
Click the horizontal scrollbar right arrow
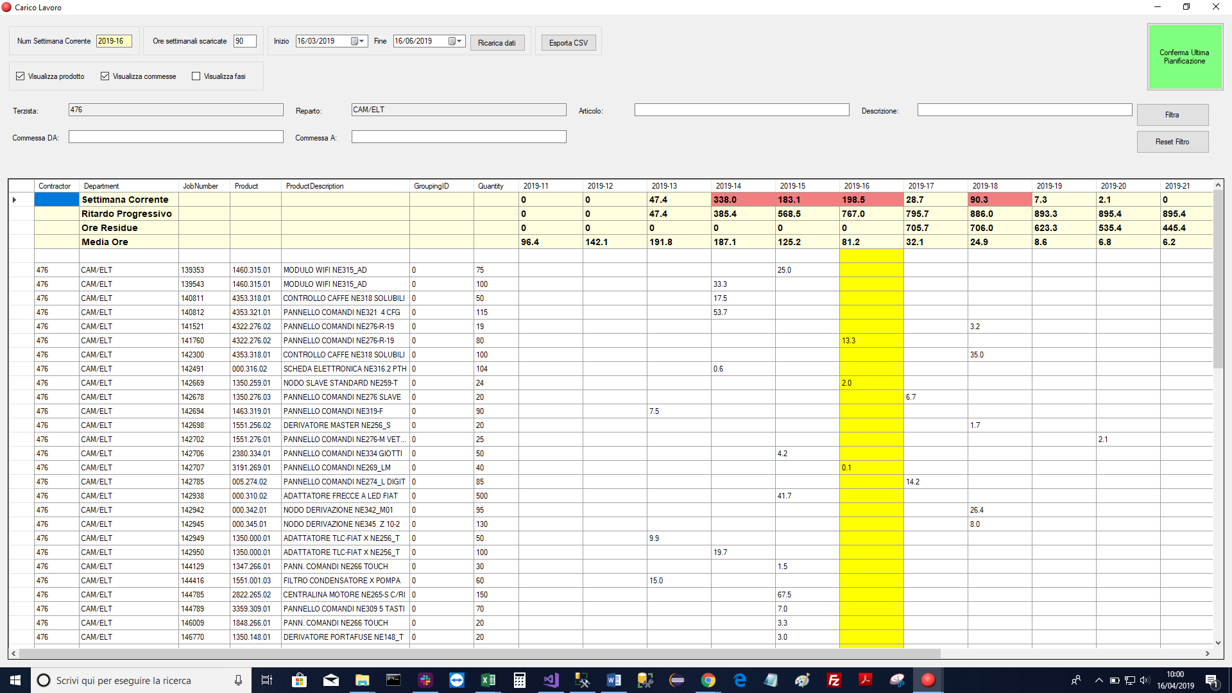point(1208,653)
